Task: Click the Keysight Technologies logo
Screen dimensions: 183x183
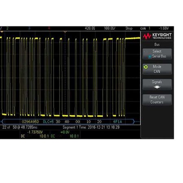Action: (157, 36)
